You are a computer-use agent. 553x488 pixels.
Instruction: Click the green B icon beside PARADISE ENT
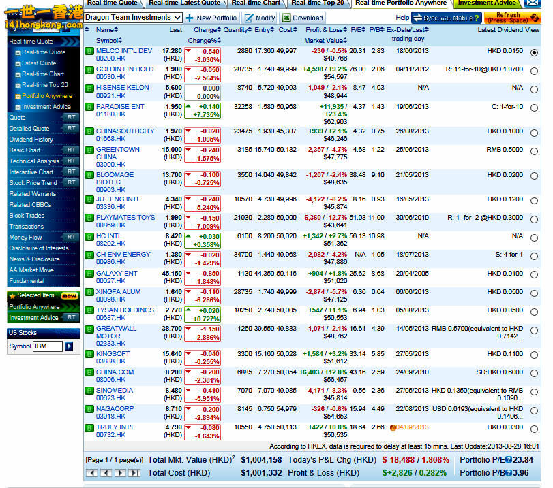pyautogui.click(x=89, y=107)
